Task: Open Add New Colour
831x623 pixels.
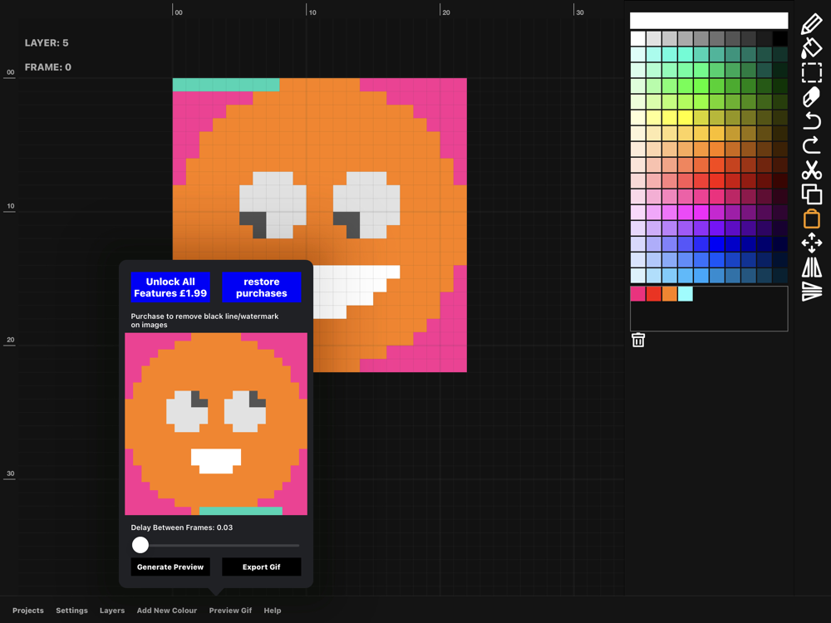Action: (166, 611)
